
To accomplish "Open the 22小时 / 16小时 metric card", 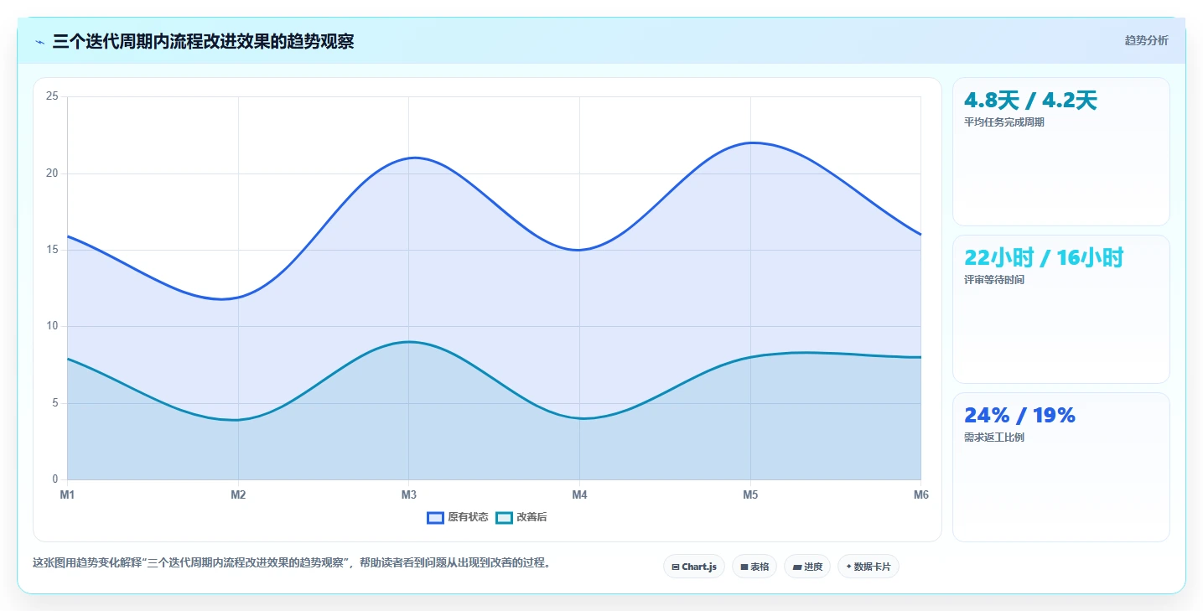I will [1061, 309].
